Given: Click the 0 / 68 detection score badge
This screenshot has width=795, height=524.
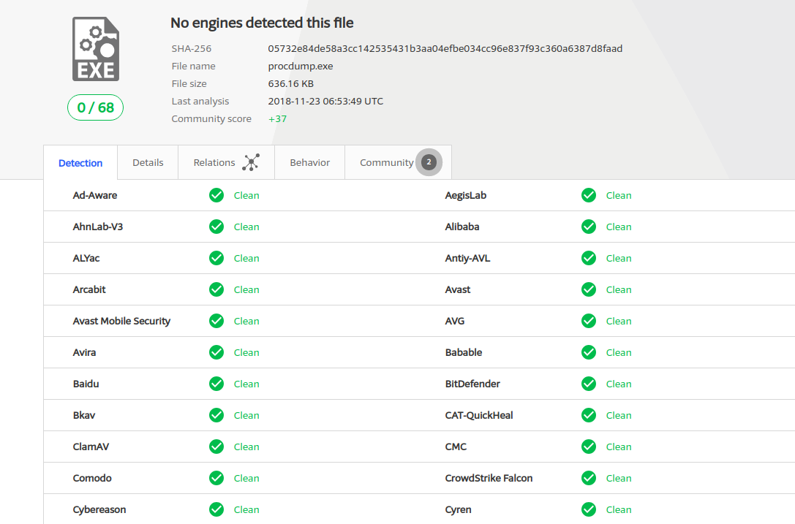Looking at the screenshot, I should pyautogui.click(x=95, y=107).
